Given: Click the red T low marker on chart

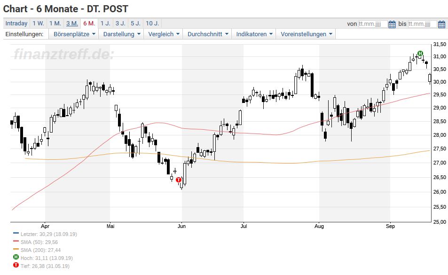Looking at the screenshot, I should click(x=179, y=180).
